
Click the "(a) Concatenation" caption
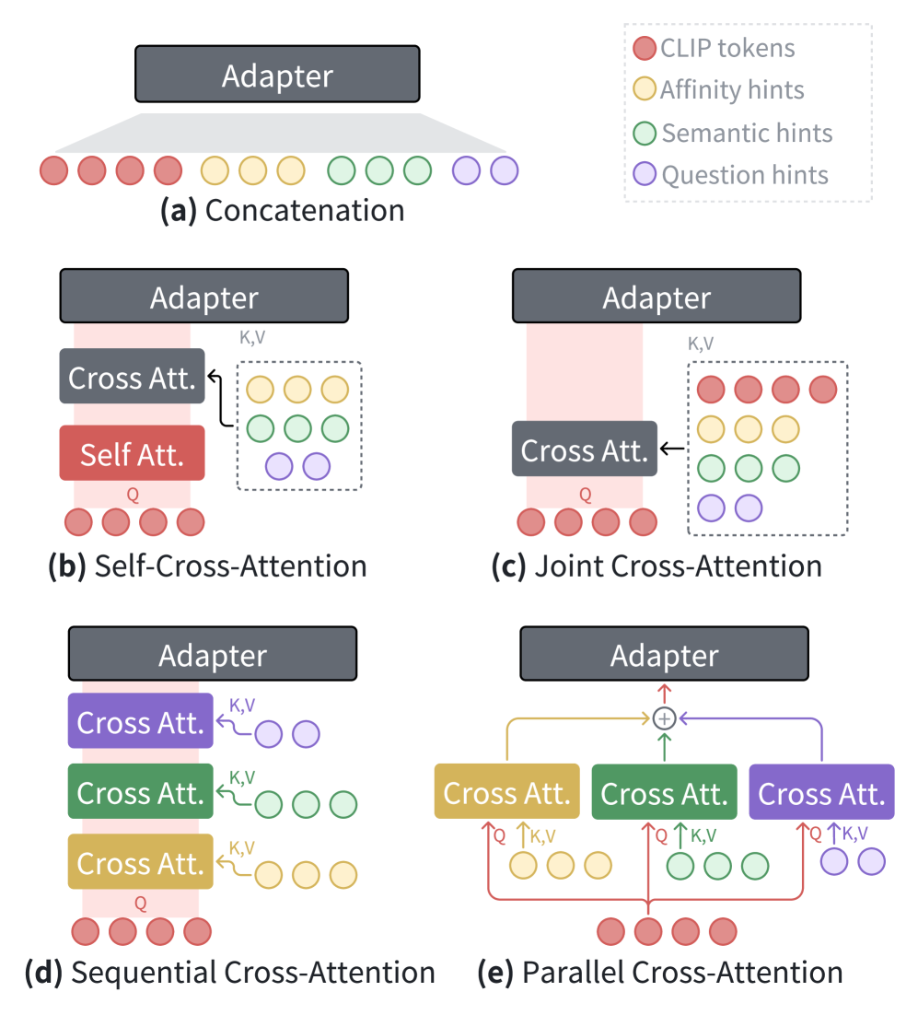282,211
